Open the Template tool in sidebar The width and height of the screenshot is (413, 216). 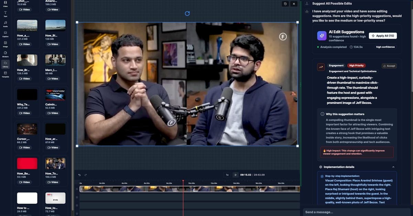[6, 74]
